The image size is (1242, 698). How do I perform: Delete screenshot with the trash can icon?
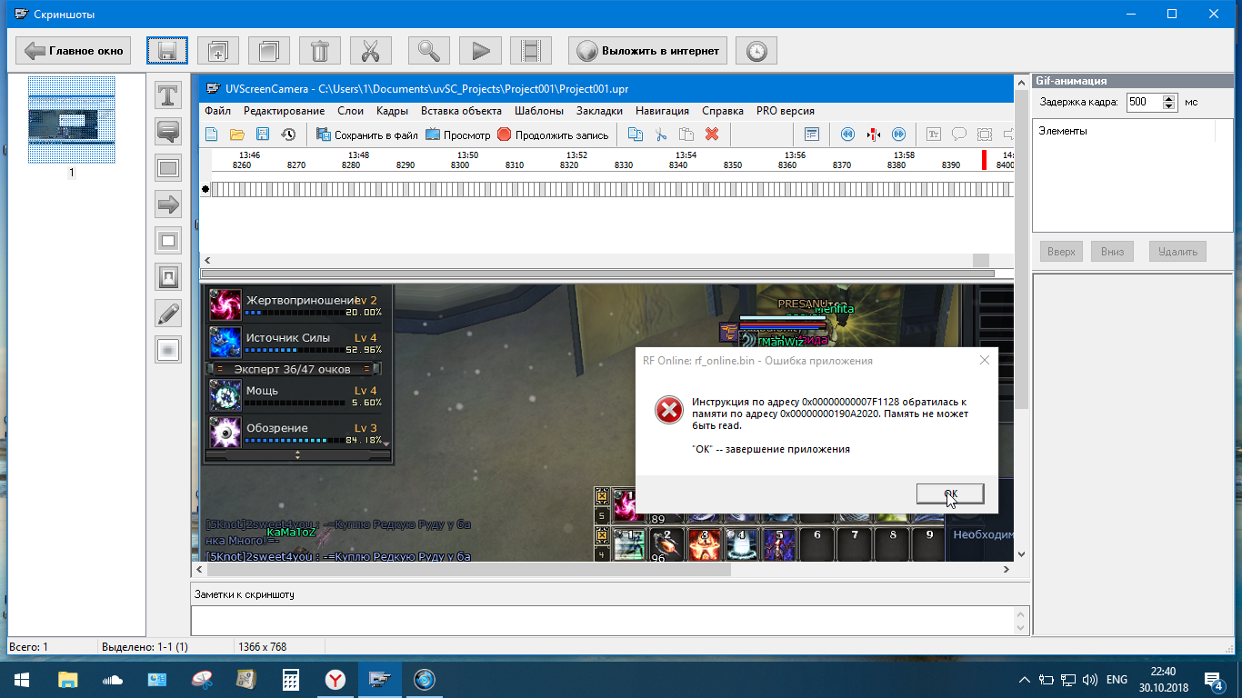point(320,51)
